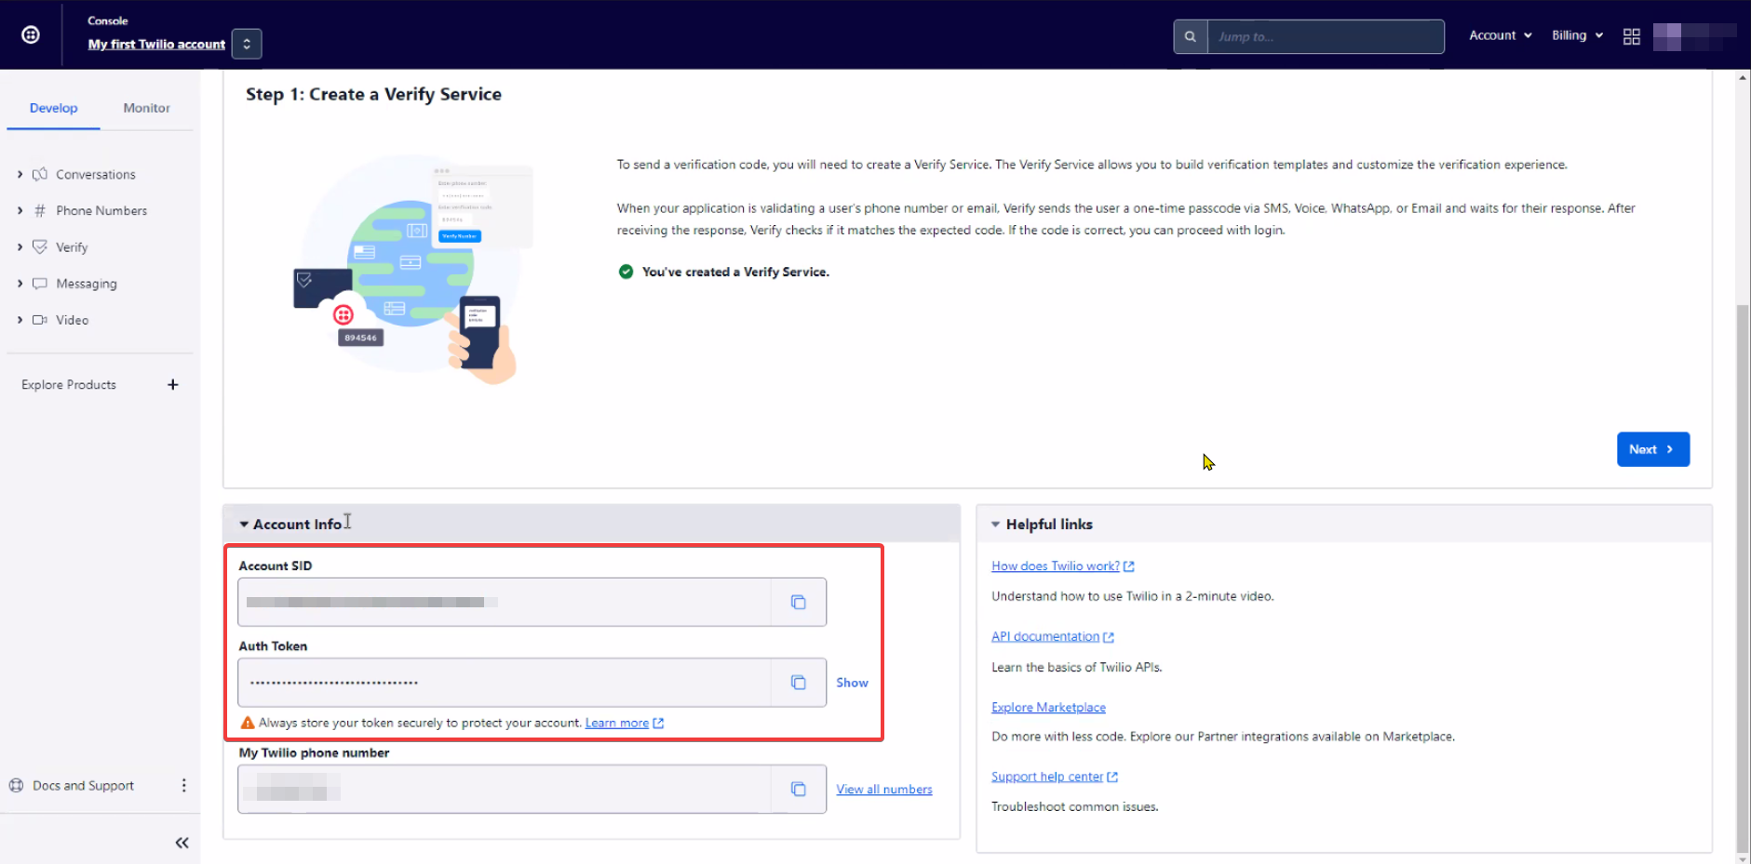Click the search magnifier icon

pos(1190,37)
